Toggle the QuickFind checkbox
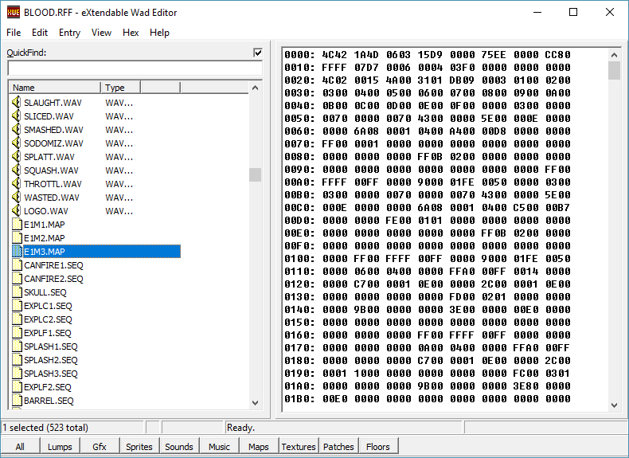Screen dimensions: 629x458 [257, 53]
